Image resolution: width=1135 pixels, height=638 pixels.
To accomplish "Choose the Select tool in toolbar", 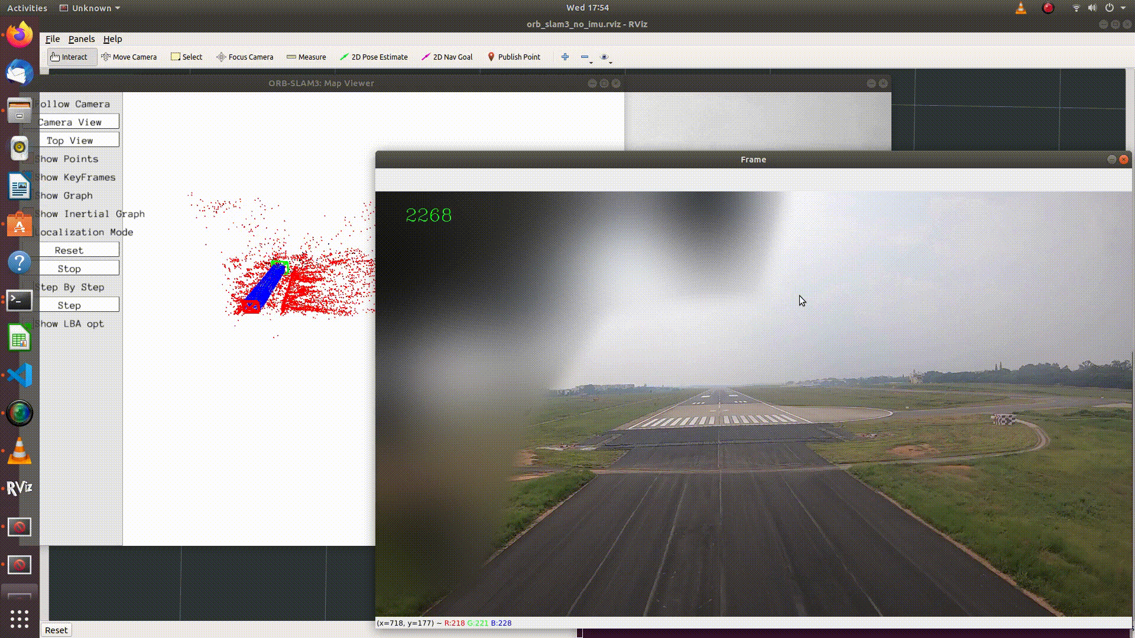I will click(186, 57).
